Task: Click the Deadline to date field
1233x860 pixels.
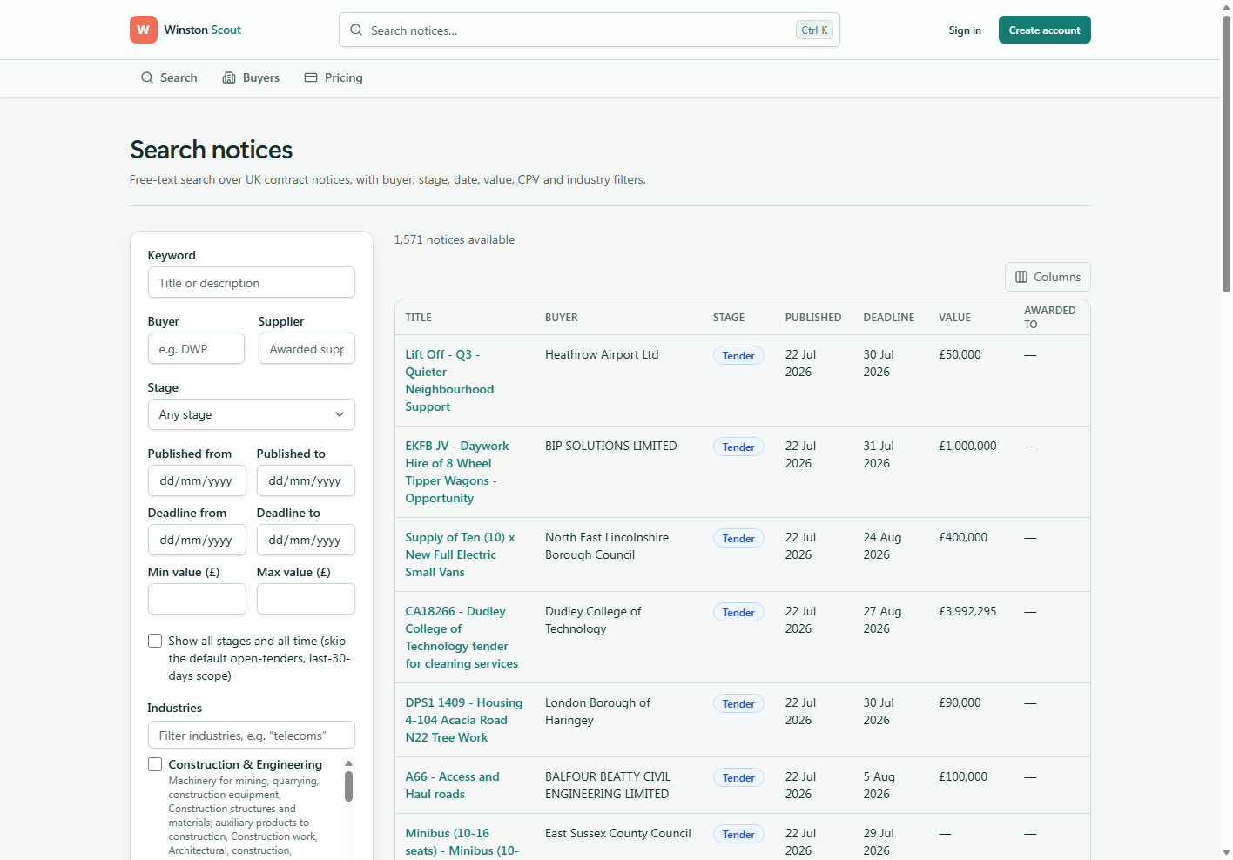Action: (306, 540)
